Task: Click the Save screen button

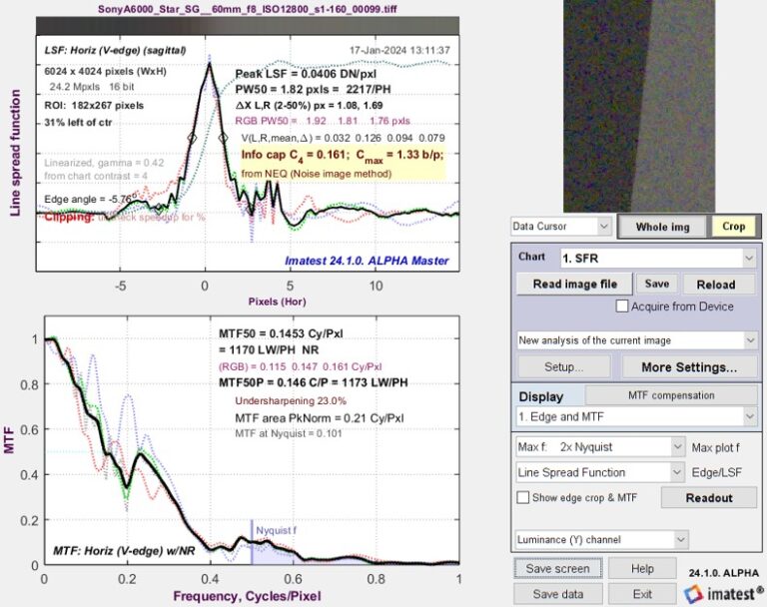Action: (560, 569)
